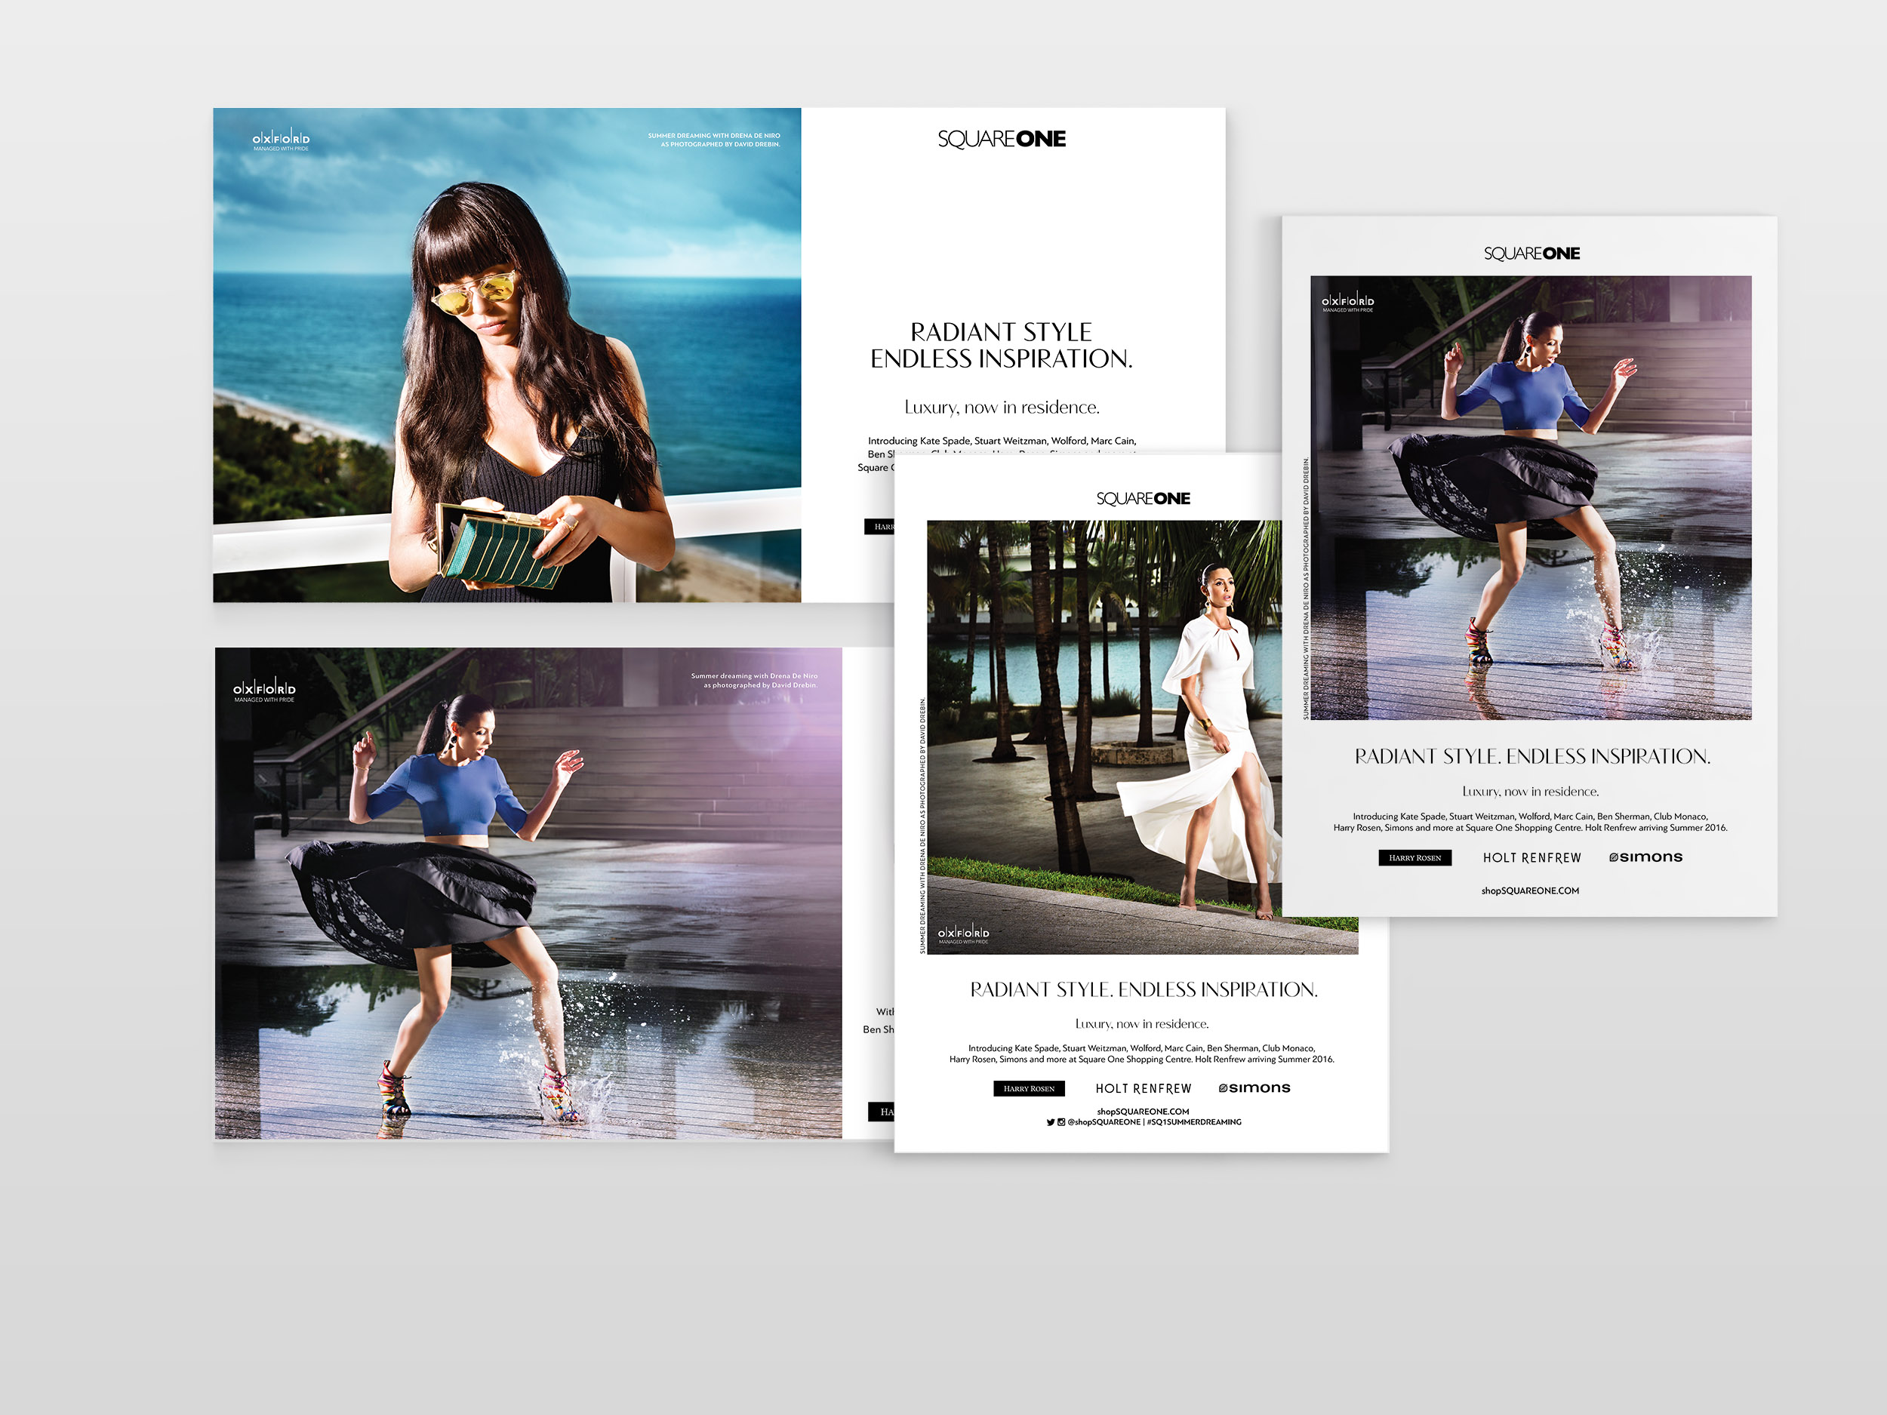Image resolution: width=1887 pixels, height=1415 pixels.
Task: Select right ad photo of blue top dancer
Action: (1531, 497)
